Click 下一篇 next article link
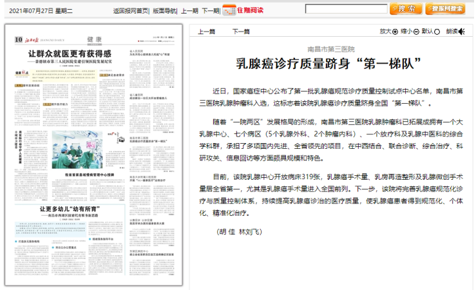 [240, 31]
